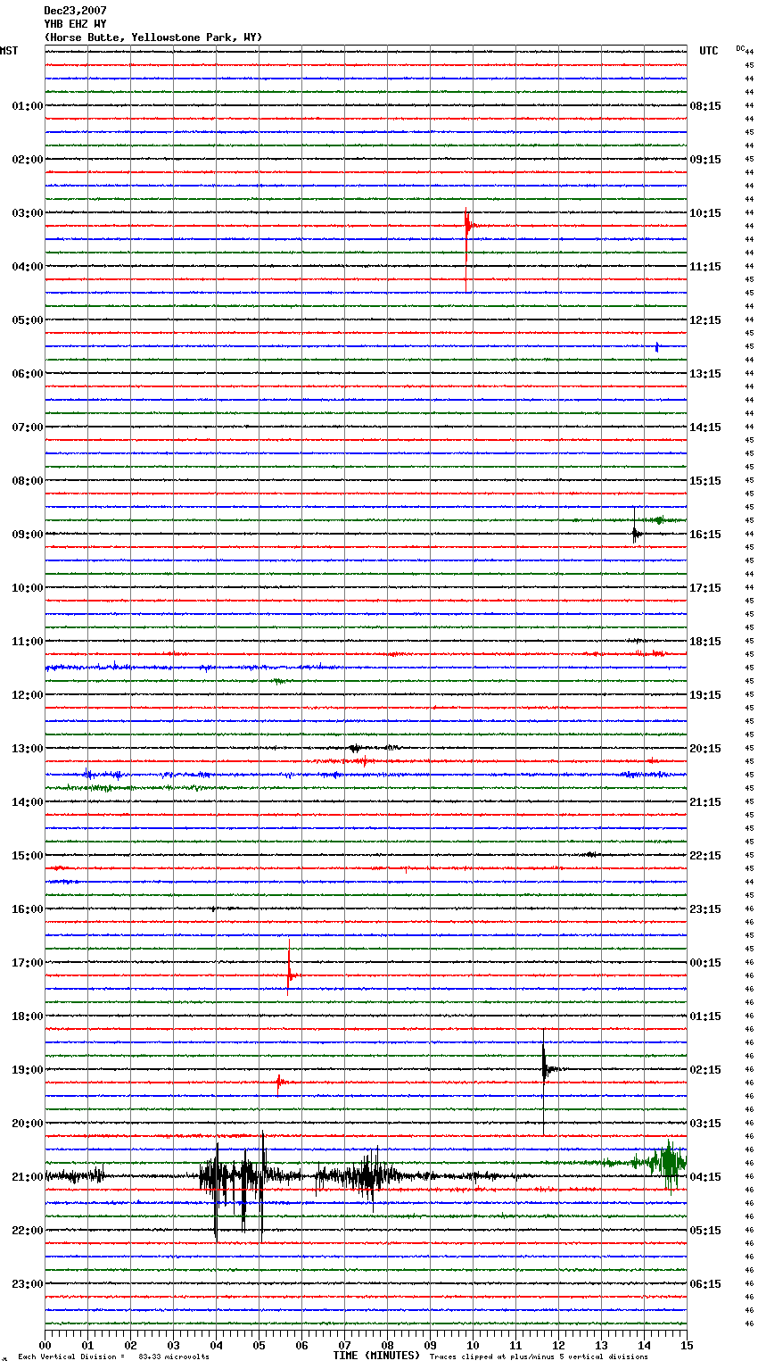The image size is (758, 1369).
Task: Click the 06:15 UTC row label
Action: click(x=705, y=1284)
